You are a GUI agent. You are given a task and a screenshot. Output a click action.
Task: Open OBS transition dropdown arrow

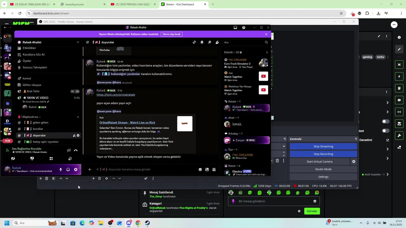pos(284,146)
